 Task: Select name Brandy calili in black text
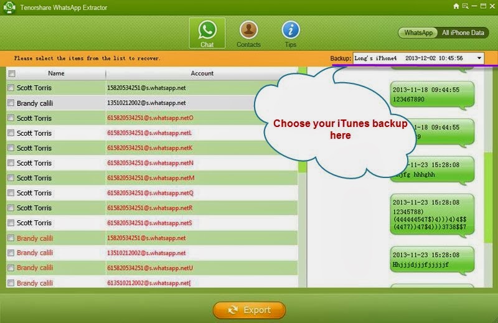click(35, 103)
